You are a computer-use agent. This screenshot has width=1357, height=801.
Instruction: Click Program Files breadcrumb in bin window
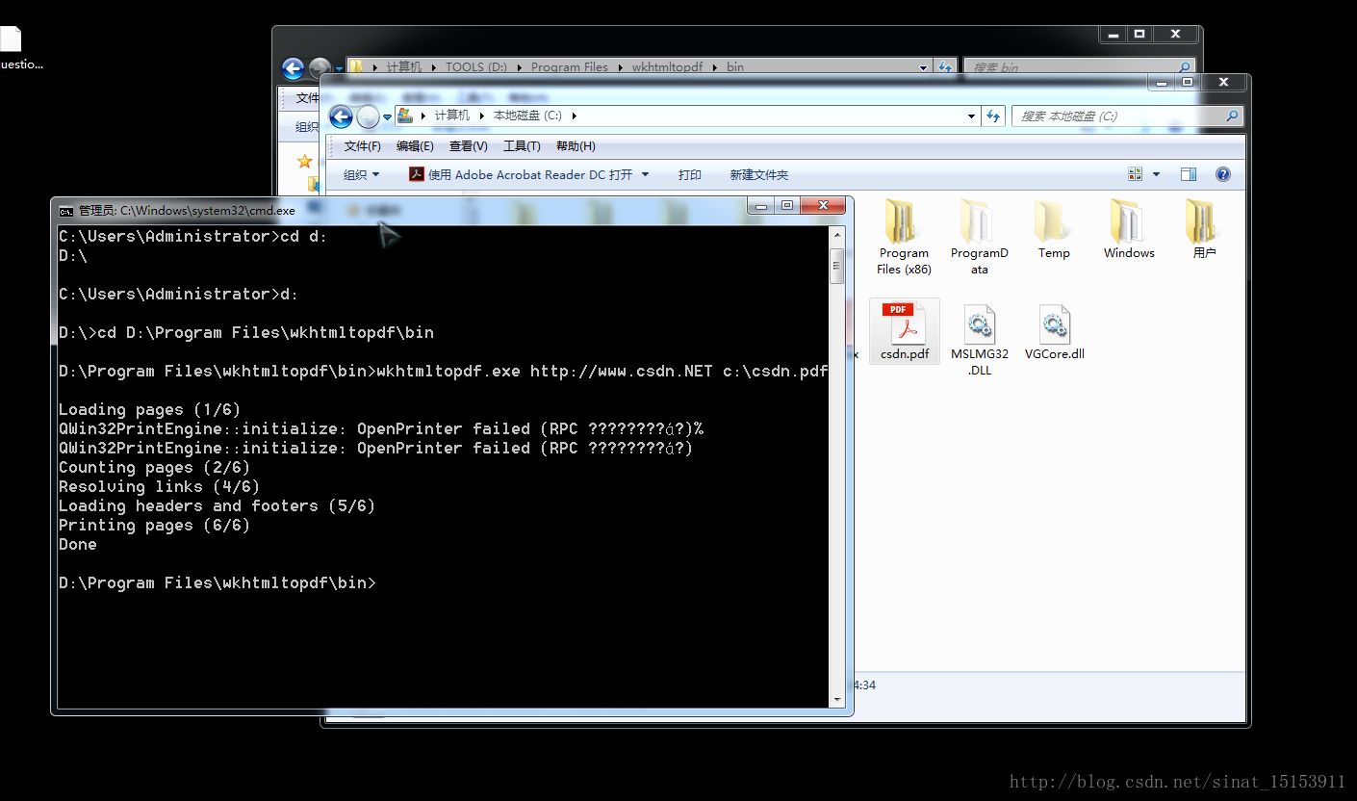[x=570, y=67]
